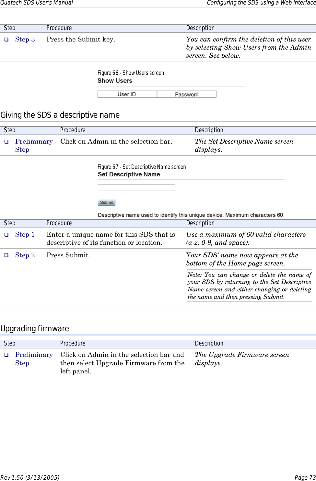The width and height of the screenshot is (316, 481).
Task: Click the Description column header
Action: click(201, 28)
